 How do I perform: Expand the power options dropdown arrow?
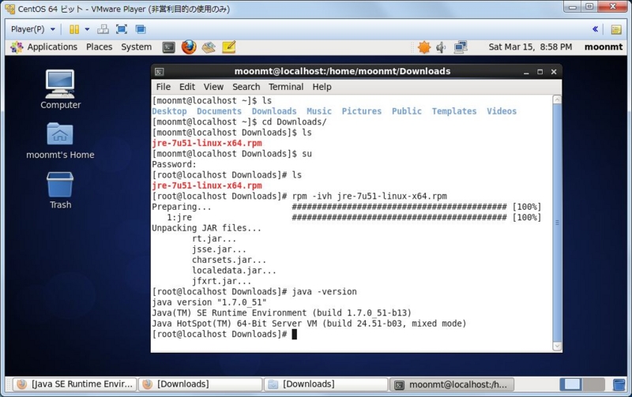pos(87,29)
